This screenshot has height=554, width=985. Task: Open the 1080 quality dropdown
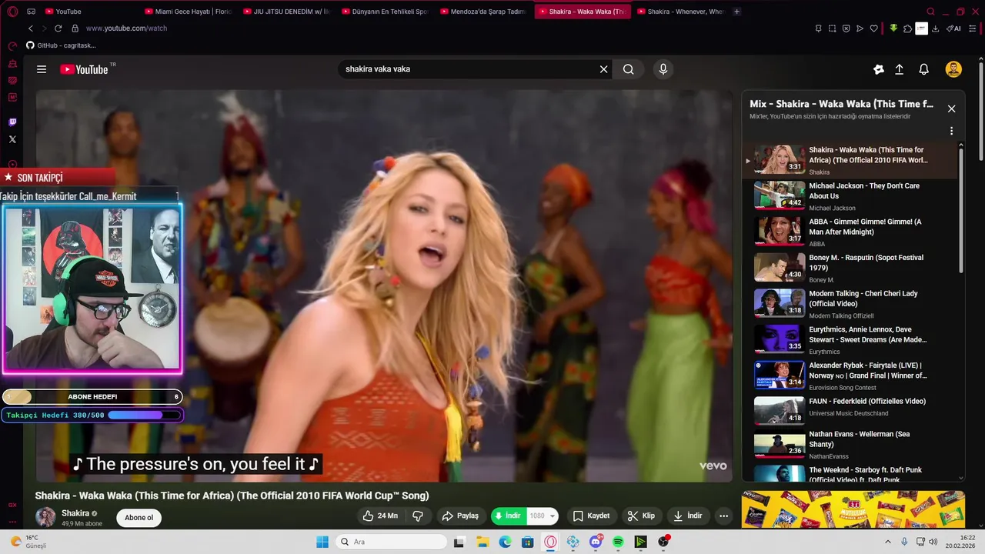pyautogui.click(x=543, y=516)
